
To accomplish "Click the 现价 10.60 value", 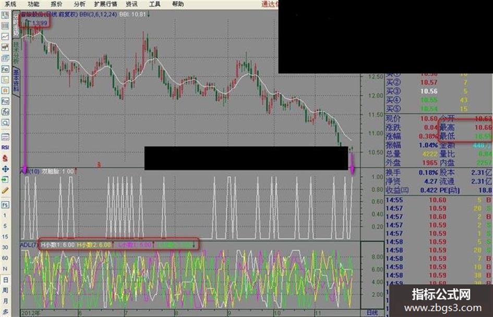I will point(429,119).
